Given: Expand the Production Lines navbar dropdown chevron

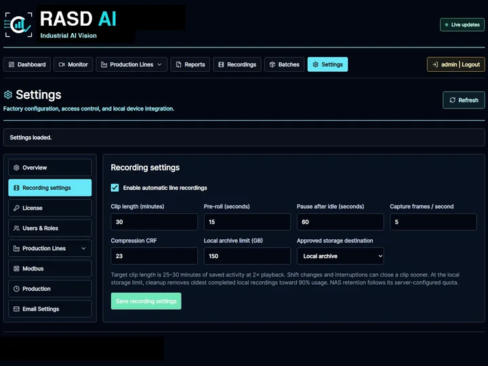Looking at the screenshot, I should pyautogui.click(x=159, y=64).
